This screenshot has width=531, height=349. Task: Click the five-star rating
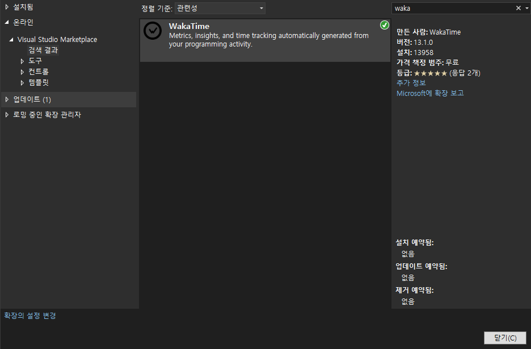tap(431, 73)
